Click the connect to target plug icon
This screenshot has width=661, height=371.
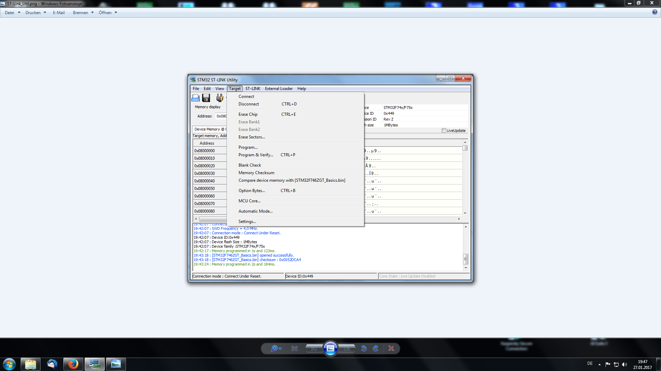pyautogui.click(x=219, y=98)
